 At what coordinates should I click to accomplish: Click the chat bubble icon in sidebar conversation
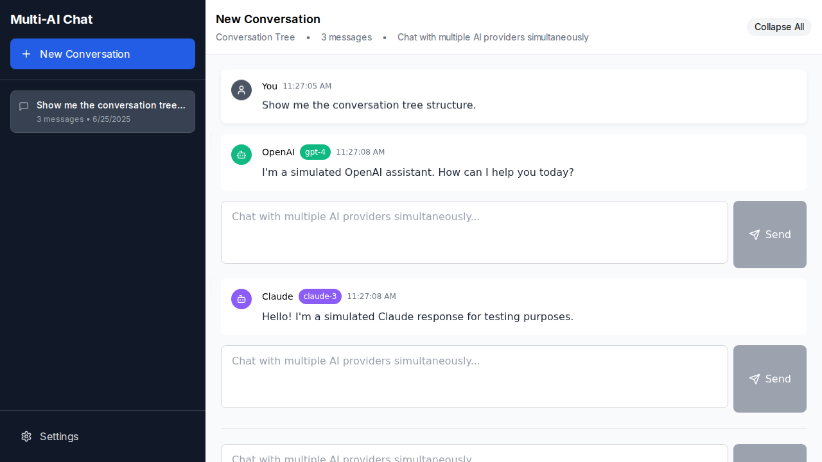coord(24,107)
